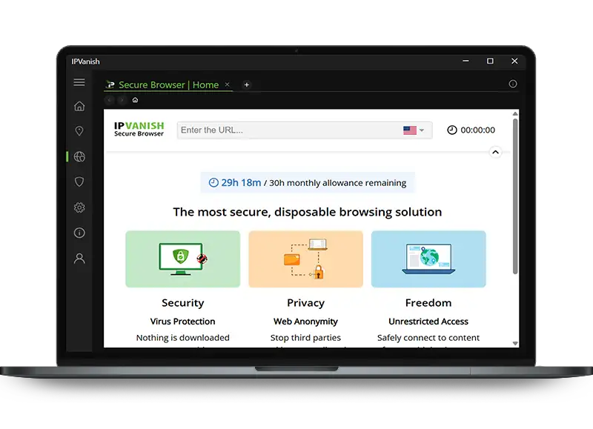The width and height of the screenshot is (593, 429).
Task: Open the account profile icon
Action: click(x=79, y=258)
